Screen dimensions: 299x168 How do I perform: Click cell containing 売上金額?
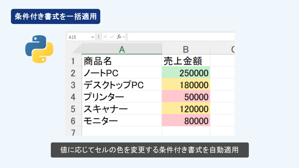(186, 61)
